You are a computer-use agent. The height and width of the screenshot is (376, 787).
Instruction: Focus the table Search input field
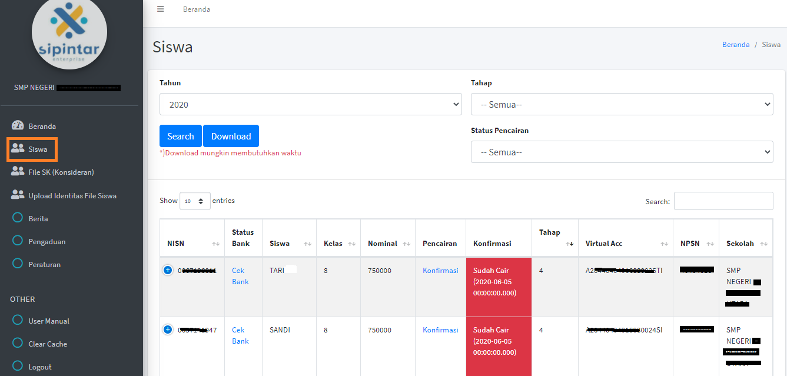point(723,201)
